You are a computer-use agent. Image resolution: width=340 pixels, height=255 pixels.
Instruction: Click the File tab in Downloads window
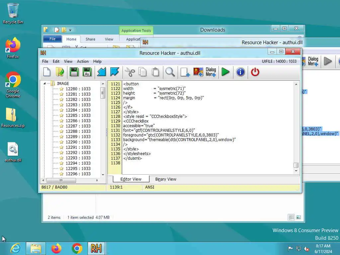(52, 39)
